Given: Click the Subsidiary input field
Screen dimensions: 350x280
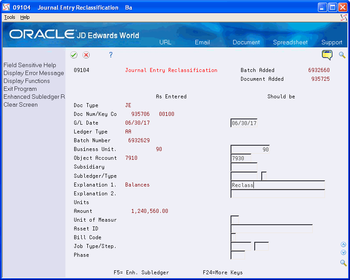Looking at the screenshot, I should (x=244, y=167).
